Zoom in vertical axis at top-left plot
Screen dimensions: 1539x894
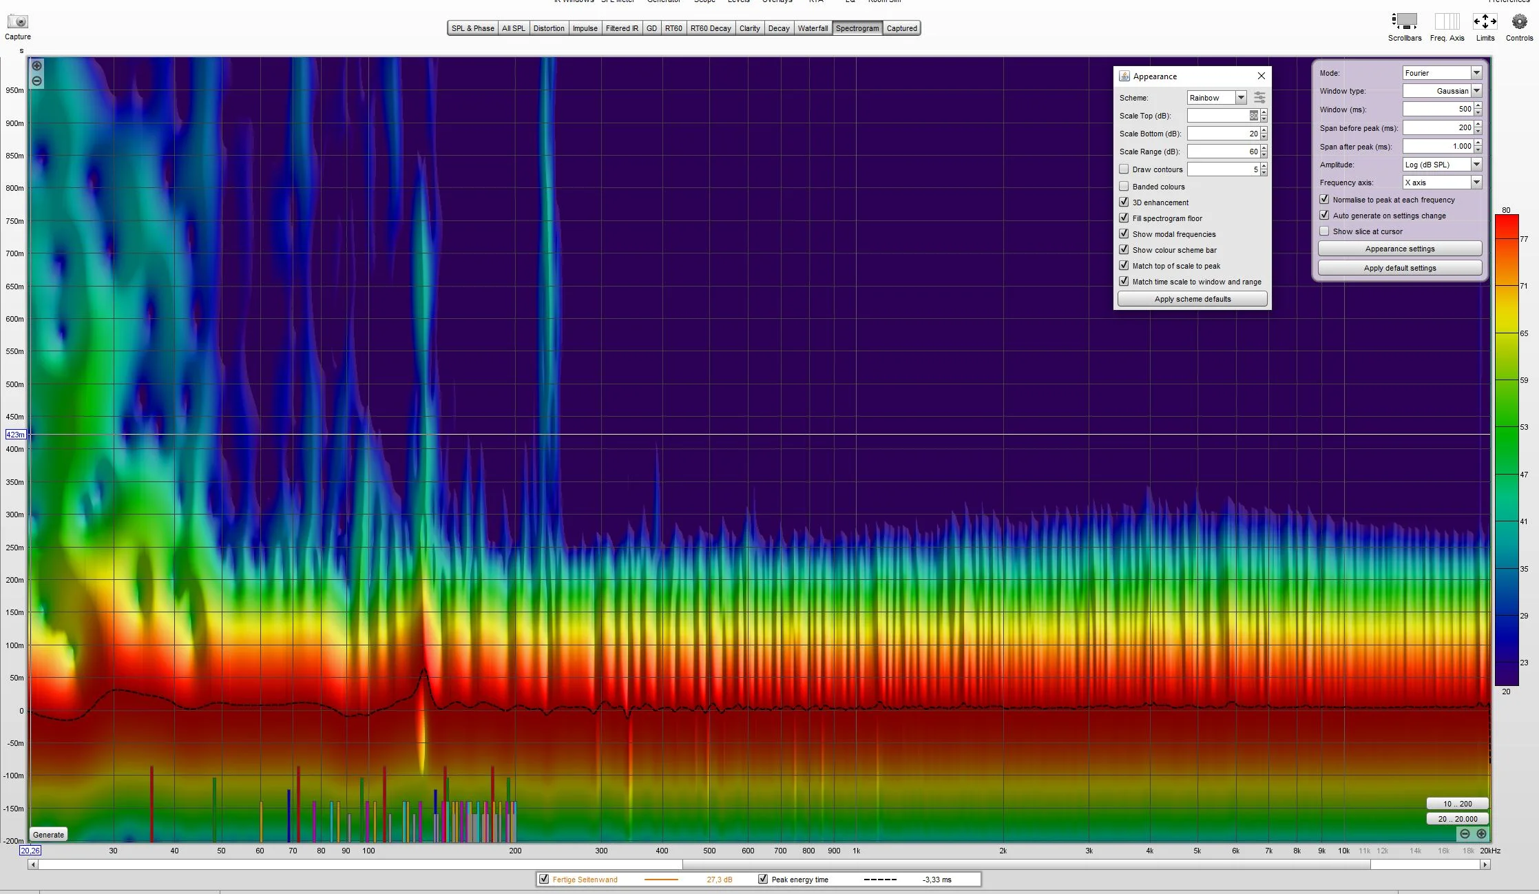coord(36,66)
